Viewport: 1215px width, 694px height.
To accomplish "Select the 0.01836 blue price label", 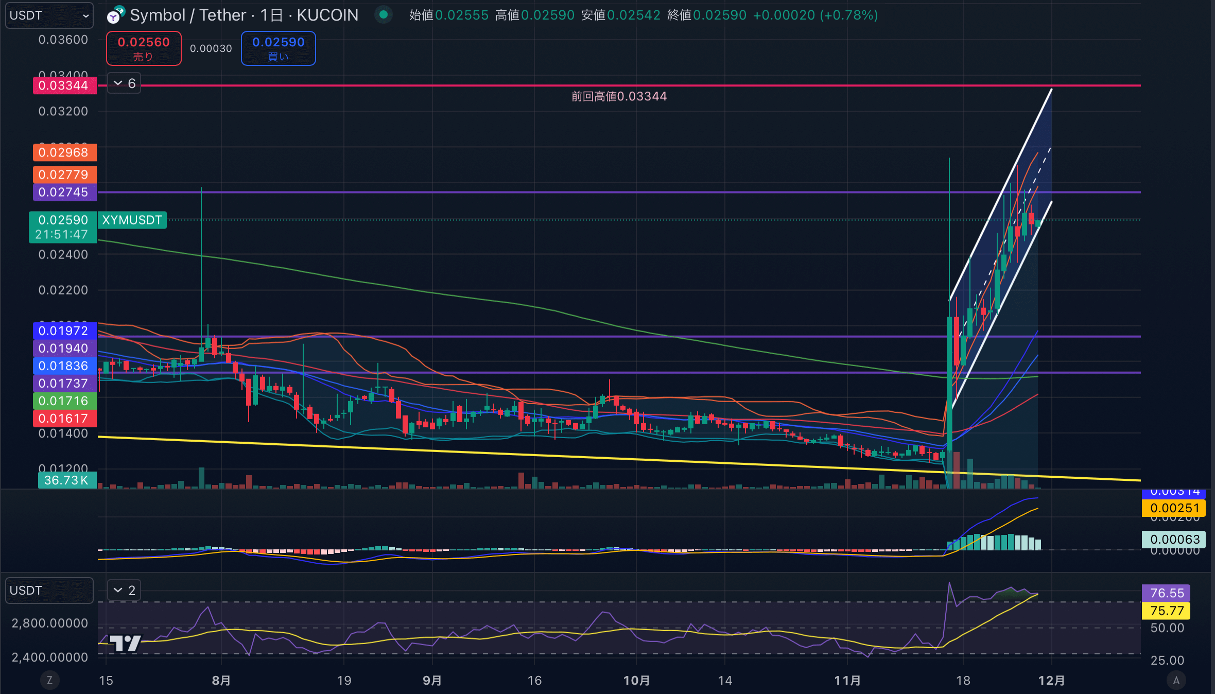I will pyautogui.click(x=65, y=366).
